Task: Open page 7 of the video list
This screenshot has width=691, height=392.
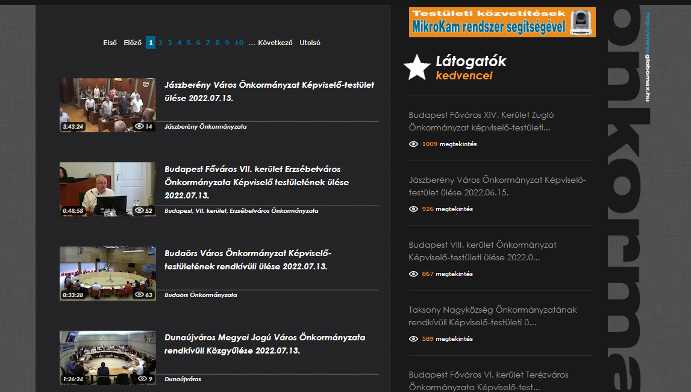Action: click(x=208, y=43)
